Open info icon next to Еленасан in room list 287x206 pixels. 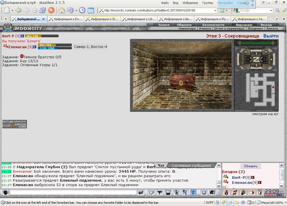point(260,182)
